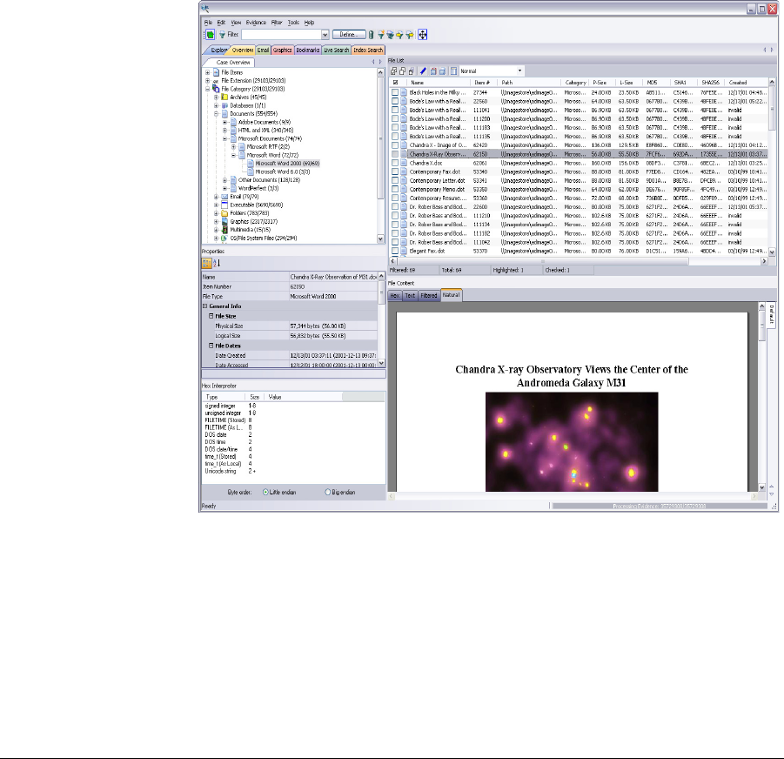784x759 pixels.
Task: Select the Little endian radio button
Action: pyautogui.click(x=265, y=492)
